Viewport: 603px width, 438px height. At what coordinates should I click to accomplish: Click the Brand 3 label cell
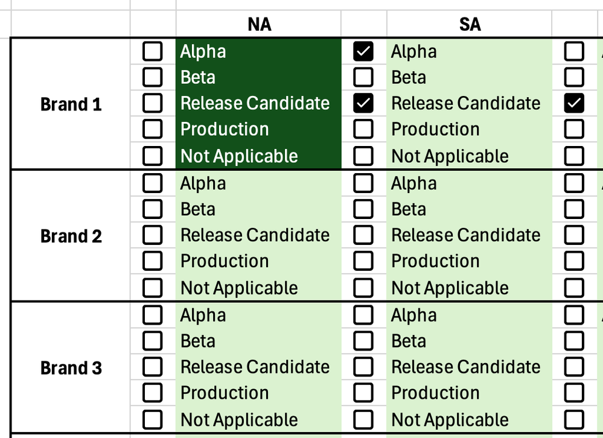pos(71,368)
